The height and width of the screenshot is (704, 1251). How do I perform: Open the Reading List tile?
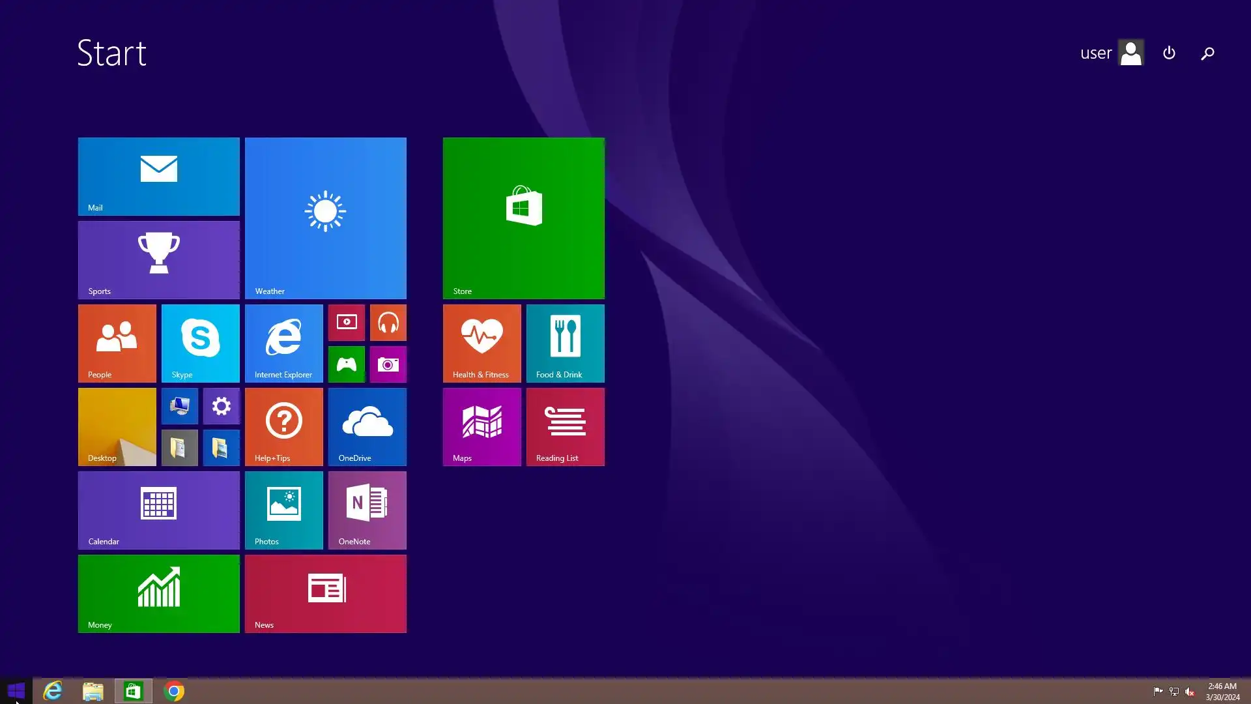565,426
